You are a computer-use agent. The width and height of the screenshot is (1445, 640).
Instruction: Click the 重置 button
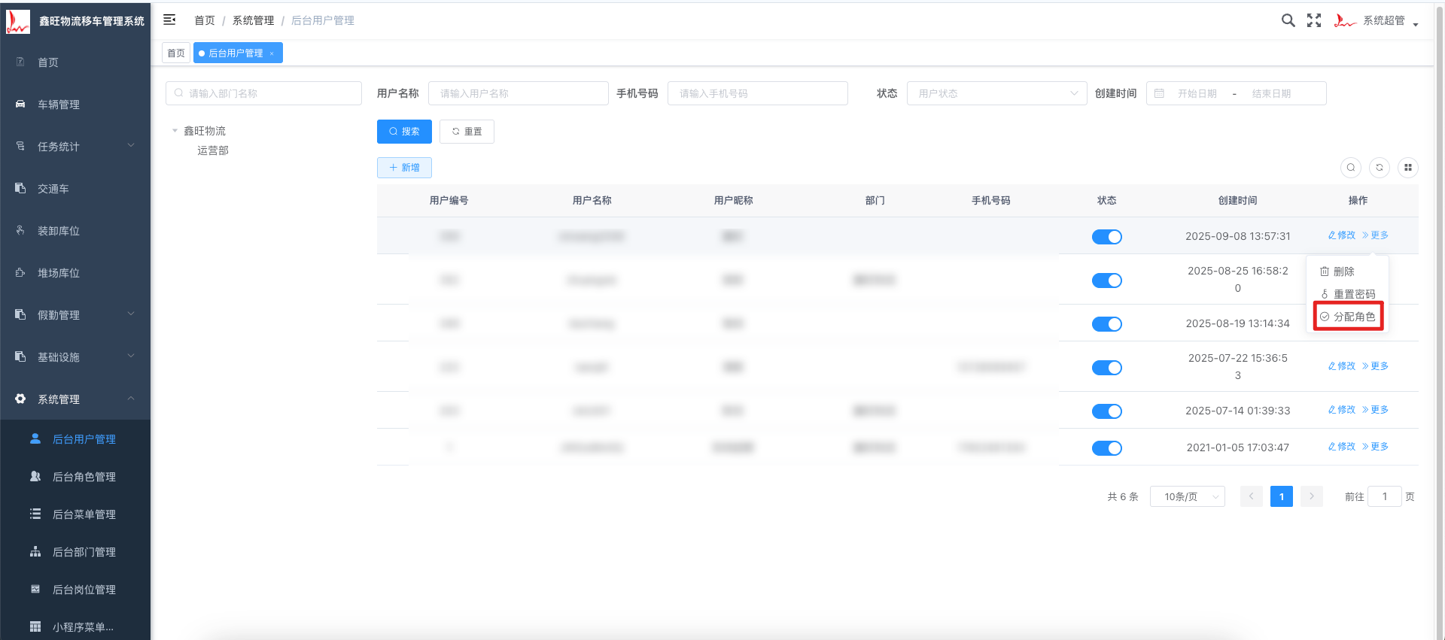(x=467, y=132)
